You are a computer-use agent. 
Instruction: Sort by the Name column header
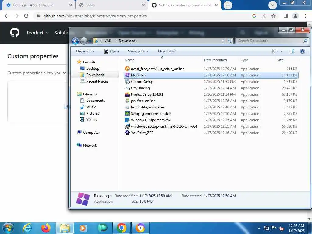click(129, 60)
